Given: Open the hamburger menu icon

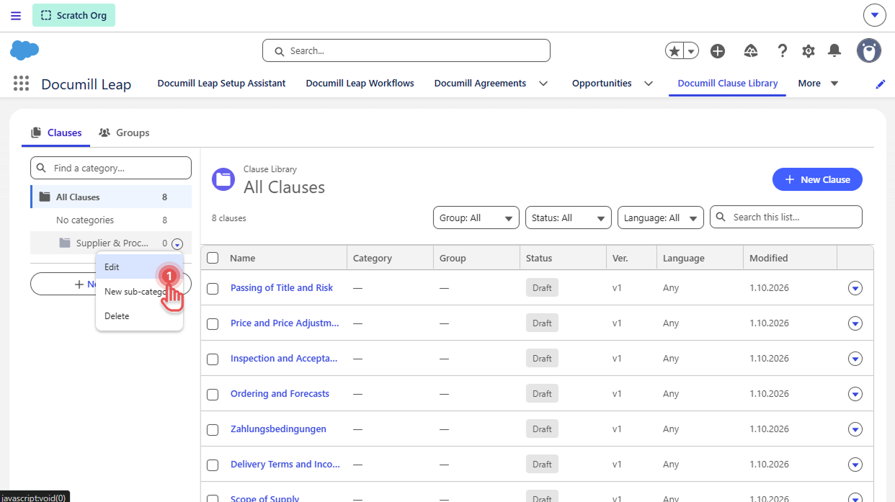Looking at the screenshot, I should 16,16.
